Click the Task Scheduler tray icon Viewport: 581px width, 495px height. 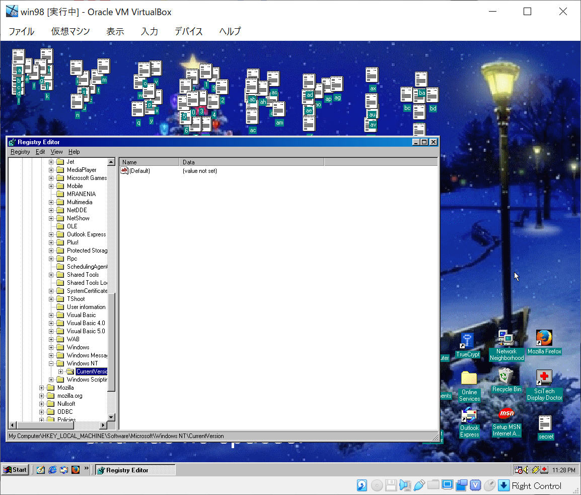(x=519, y=470)
